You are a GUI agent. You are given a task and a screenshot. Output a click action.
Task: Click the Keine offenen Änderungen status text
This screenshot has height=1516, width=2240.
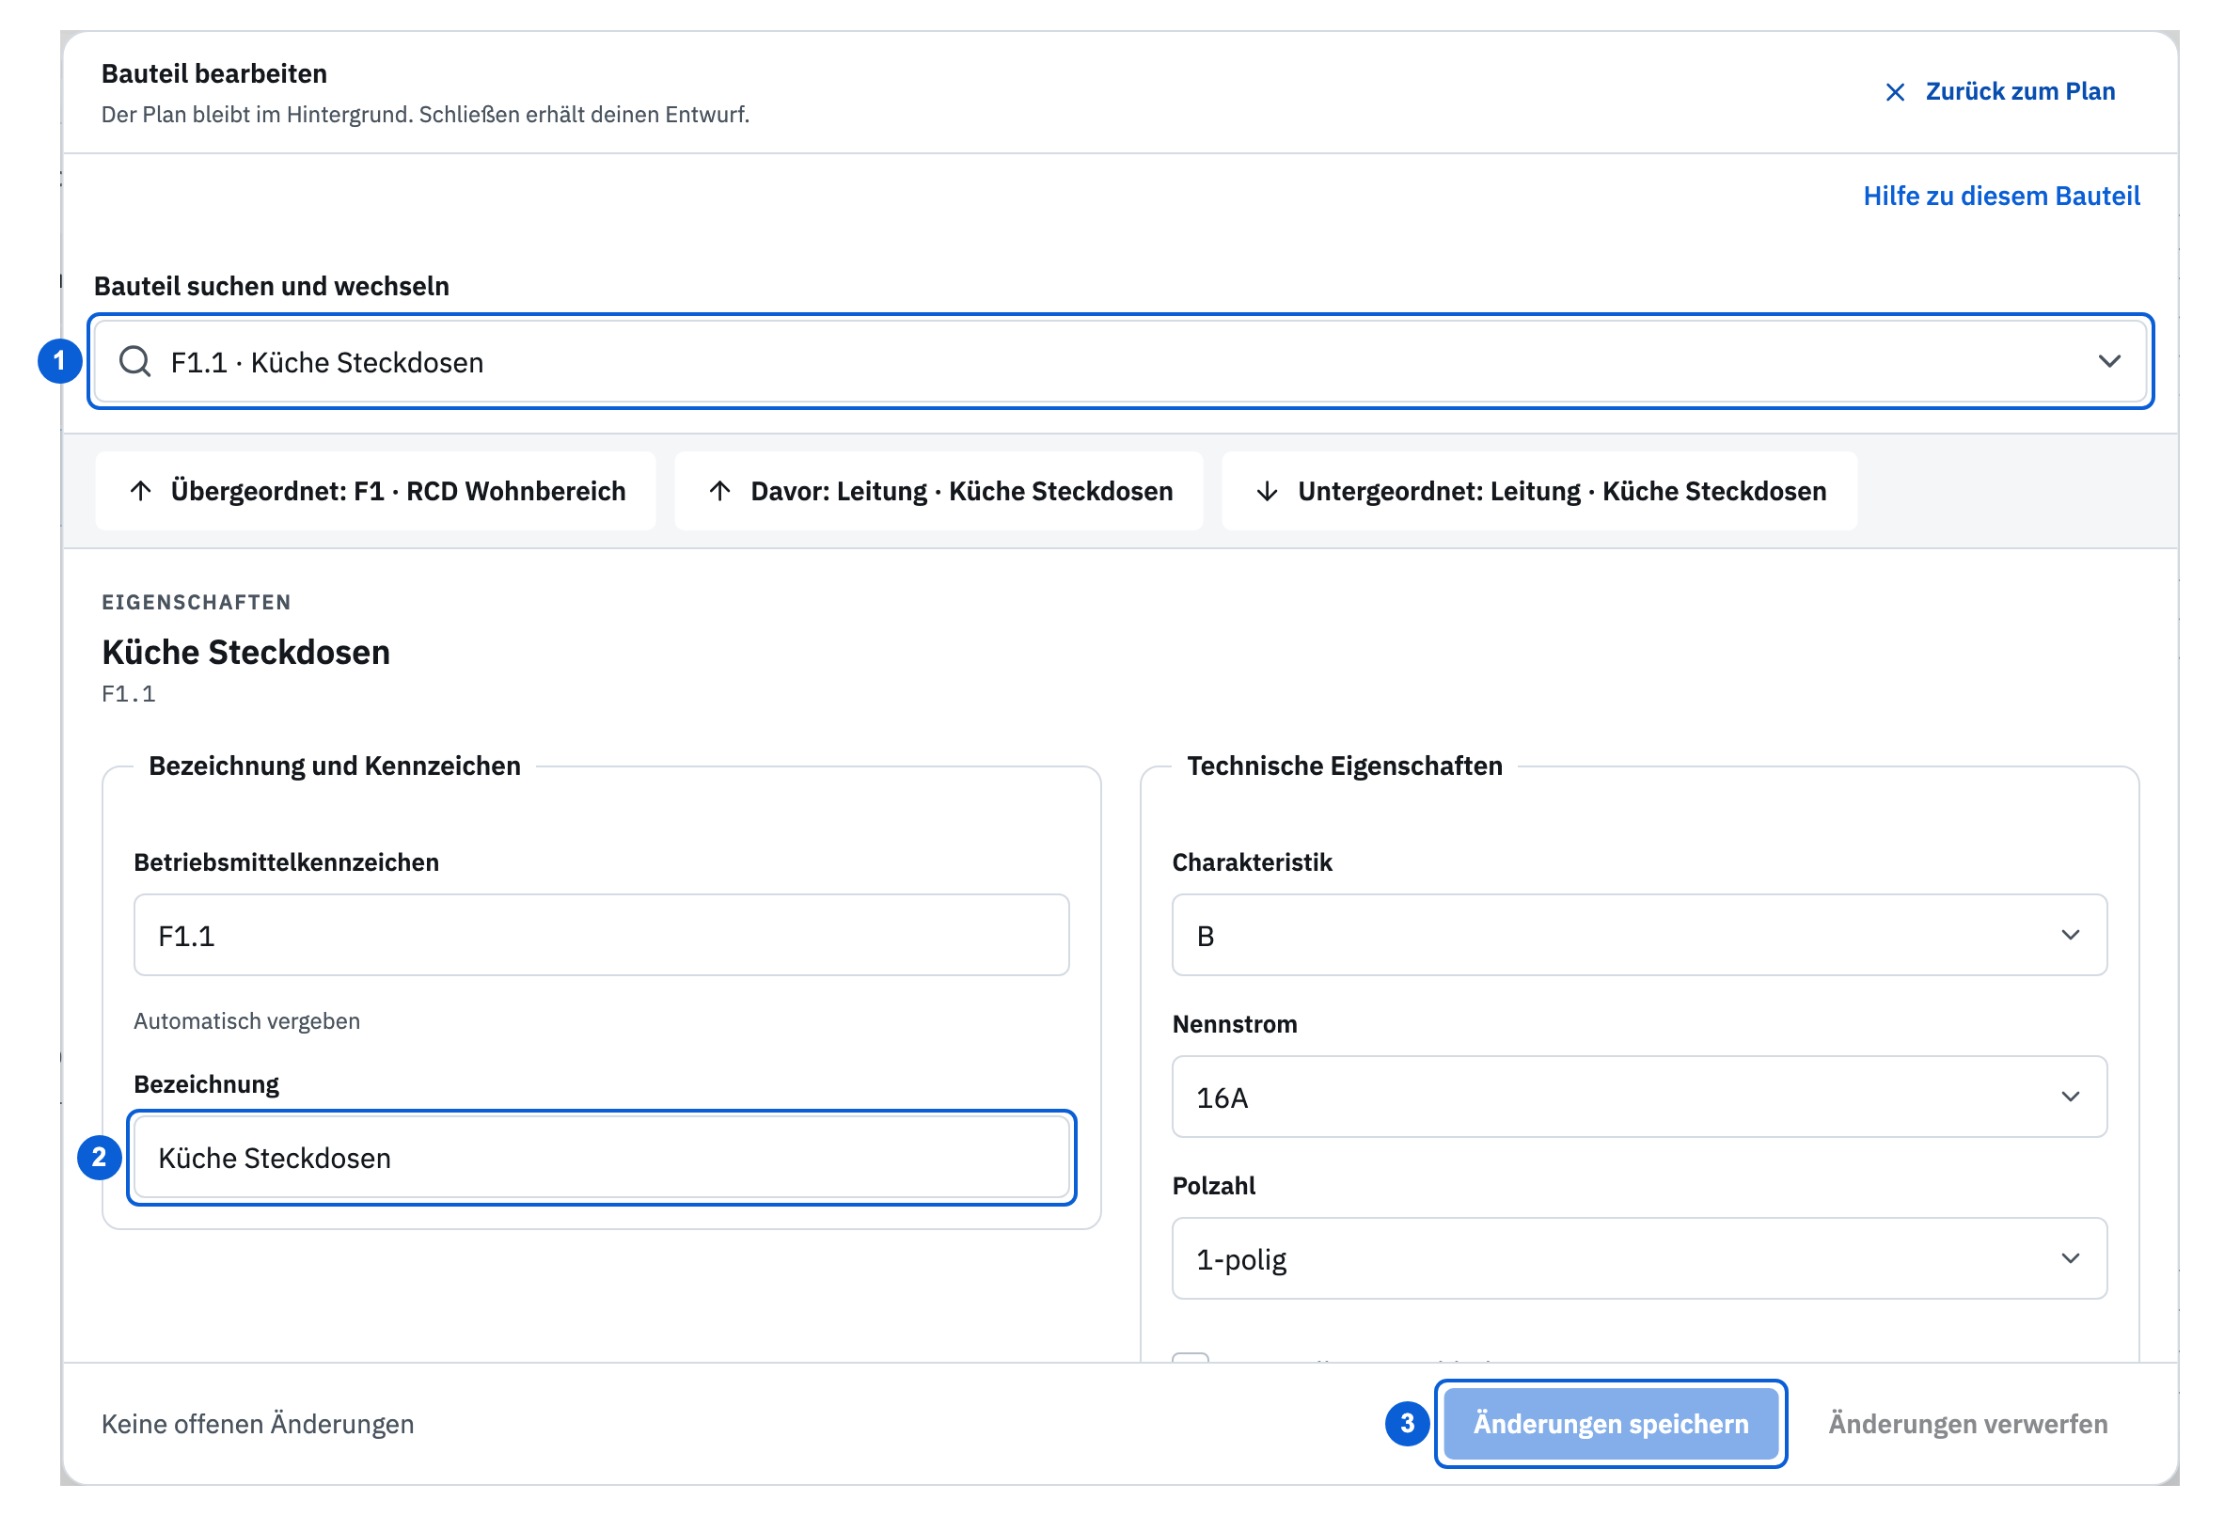(258, 1424)
